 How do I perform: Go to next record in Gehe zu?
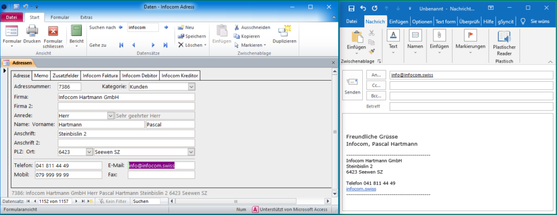153,45
